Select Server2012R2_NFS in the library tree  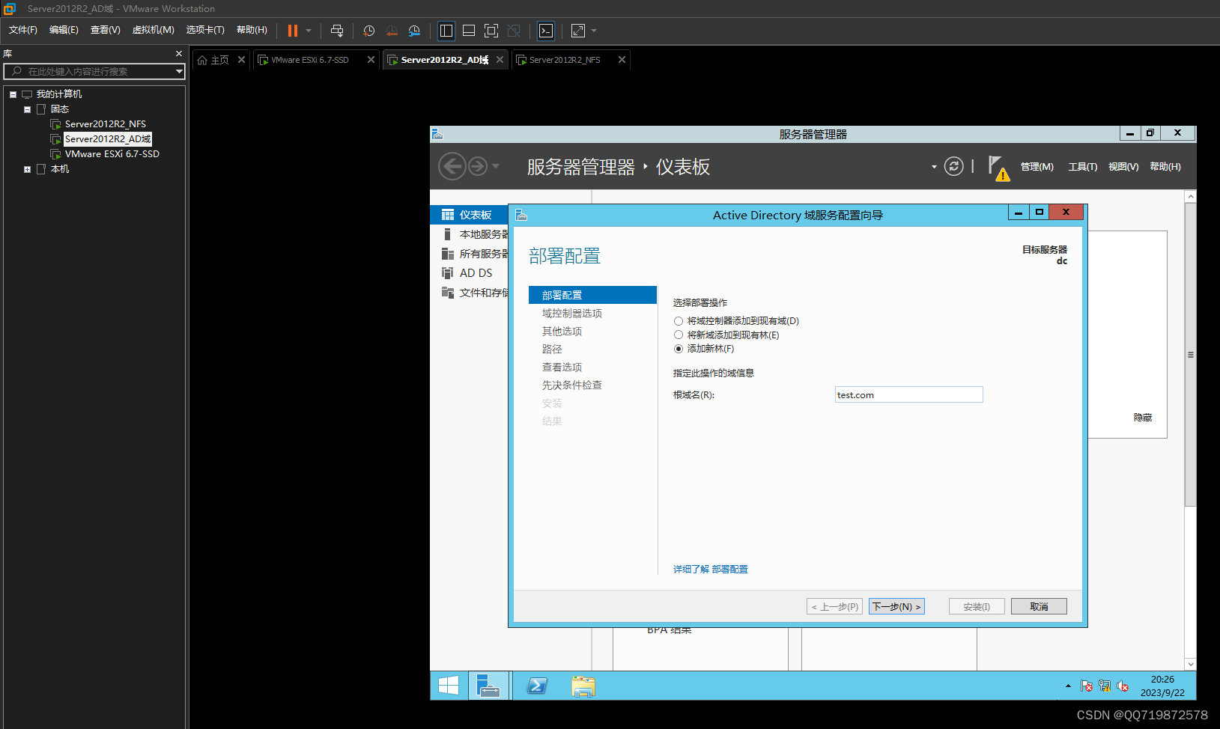105,124
